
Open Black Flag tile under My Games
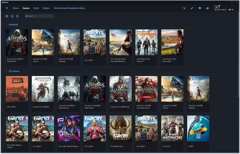[95, 94]
